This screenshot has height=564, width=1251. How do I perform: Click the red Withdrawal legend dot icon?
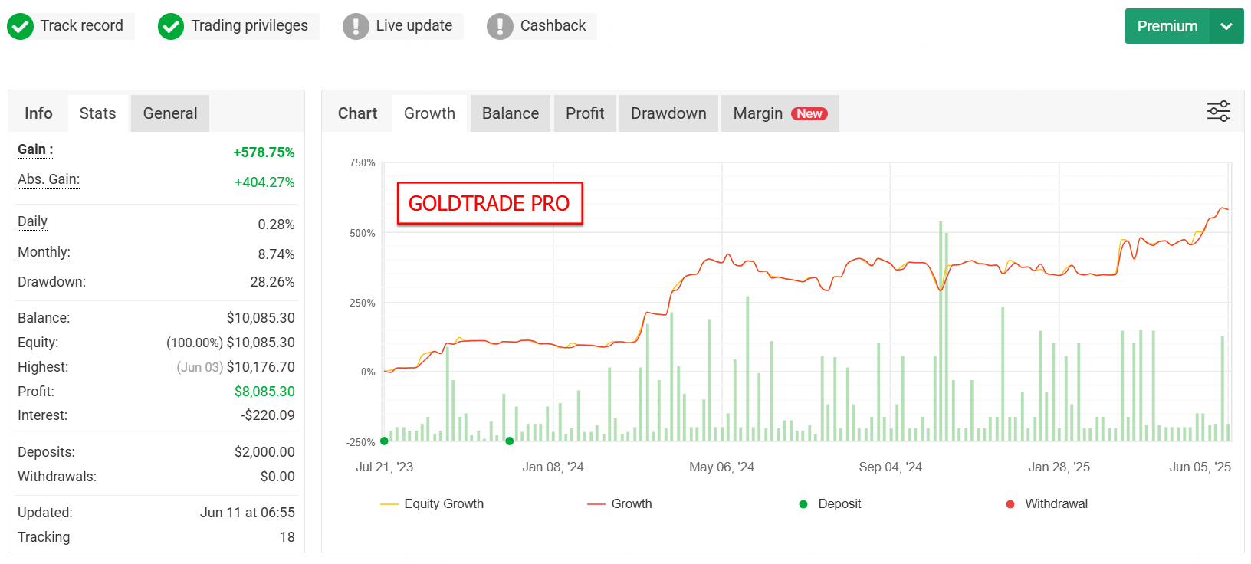coord(1012,503)
